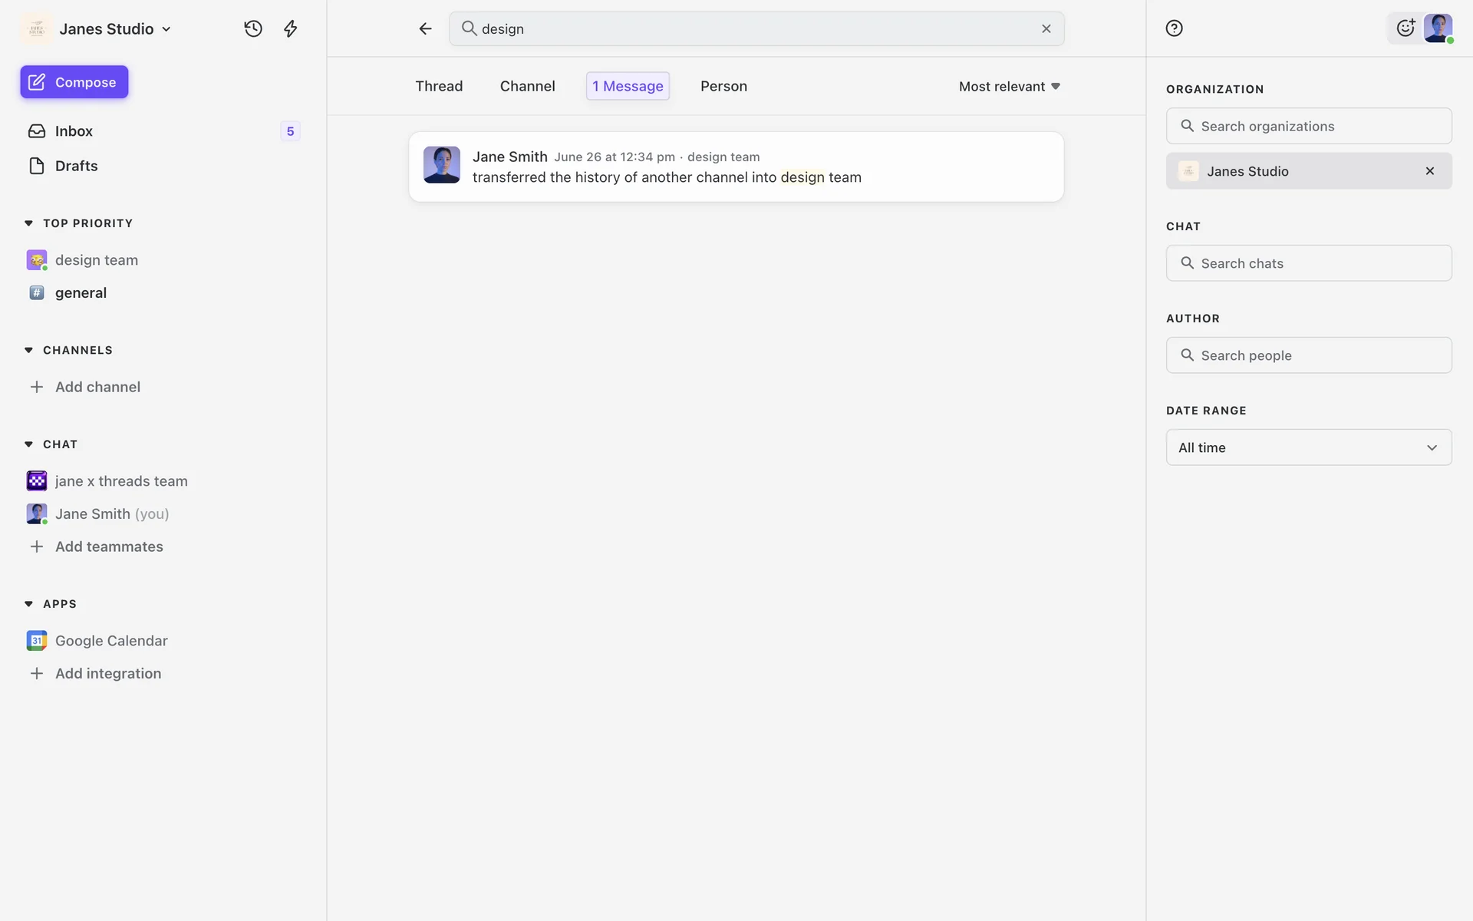The image size is (1473, 921).
Task: Switch to the Person tab
Action: coord(723,86)
